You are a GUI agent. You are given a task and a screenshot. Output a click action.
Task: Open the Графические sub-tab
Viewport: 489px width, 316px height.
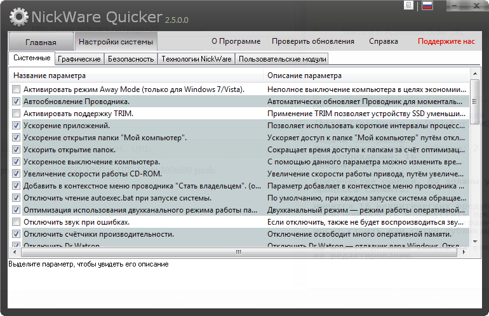click(79, 59)
